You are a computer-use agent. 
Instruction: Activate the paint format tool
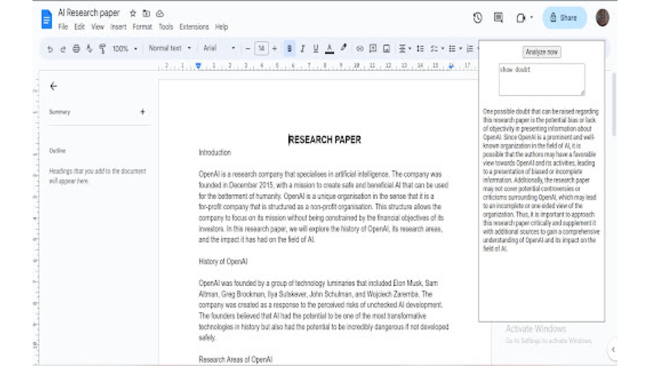[x=103, y=49]
